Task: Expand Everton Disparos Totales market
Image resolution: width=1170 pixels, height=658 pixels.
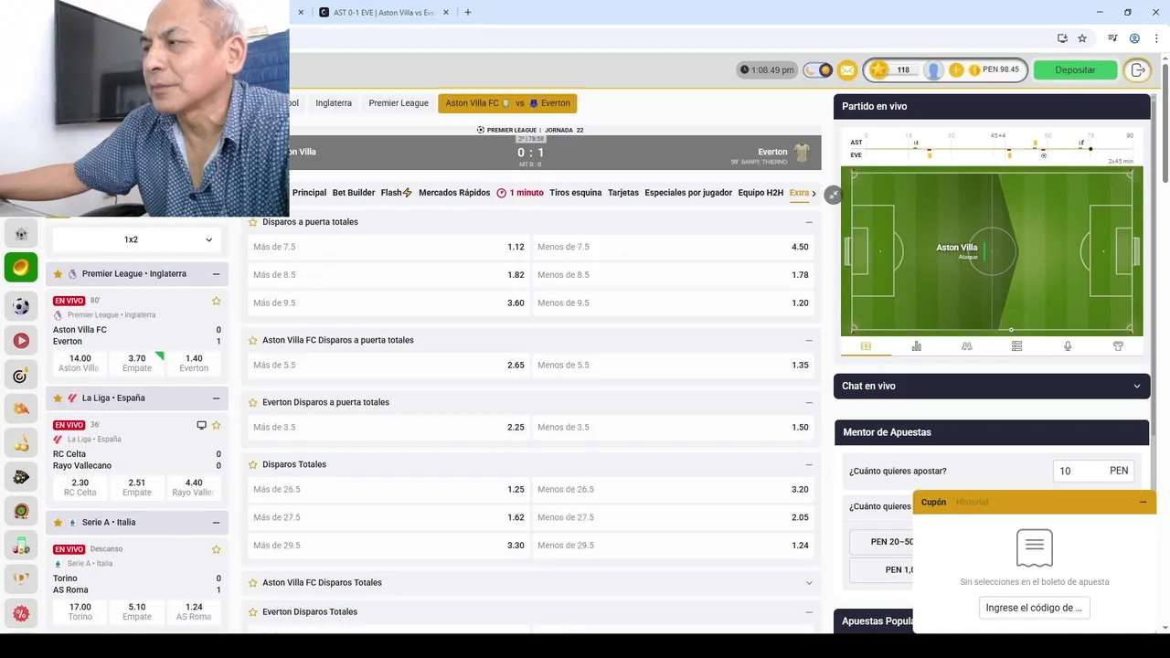Action: (x=809, y=611)
